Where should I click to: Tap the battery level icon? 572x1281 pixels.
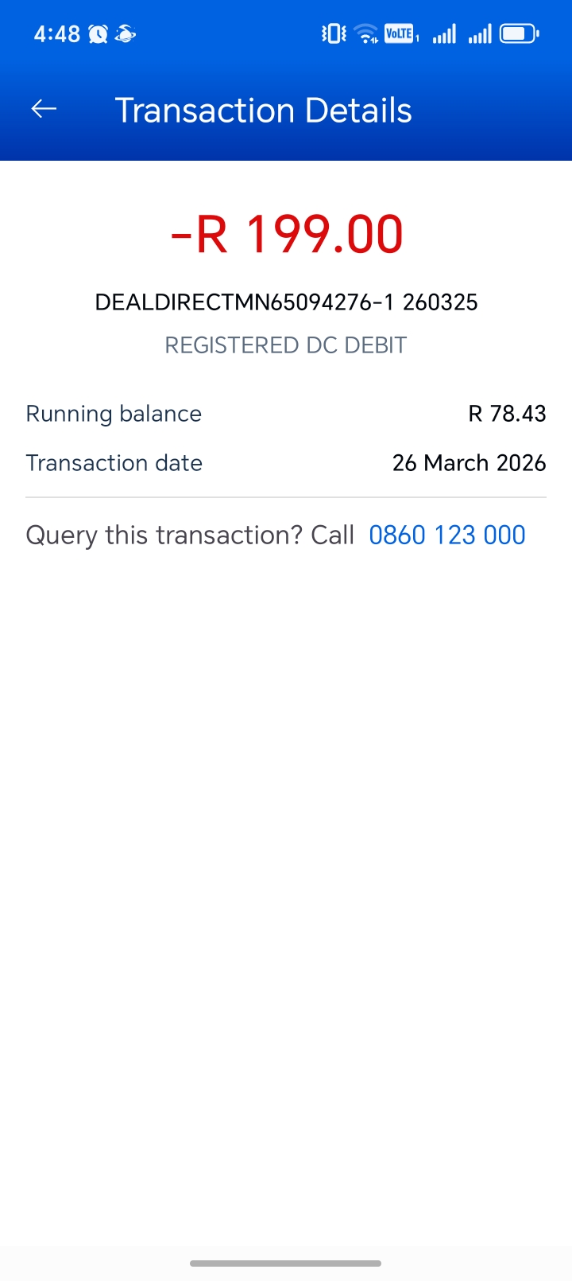click(x=519, y=33)
